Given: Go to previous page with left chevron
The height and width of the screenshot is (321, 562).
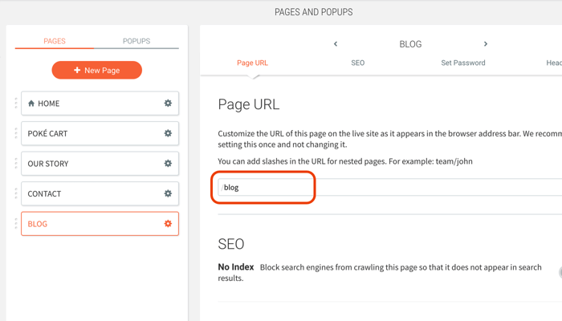Looking at the screenshot, I should point(336,43).
